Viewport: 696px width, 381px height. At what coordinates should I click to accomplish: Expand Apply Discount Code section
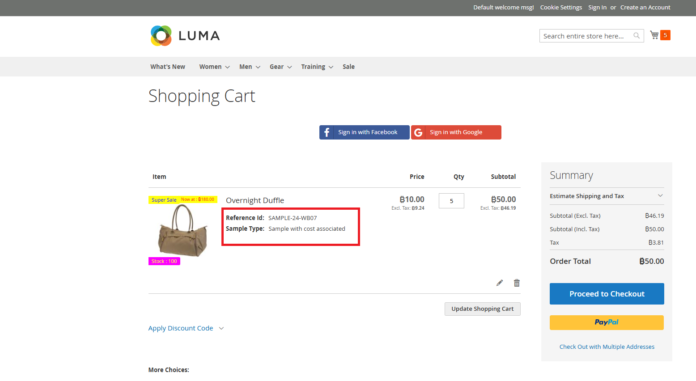point(186,328)
